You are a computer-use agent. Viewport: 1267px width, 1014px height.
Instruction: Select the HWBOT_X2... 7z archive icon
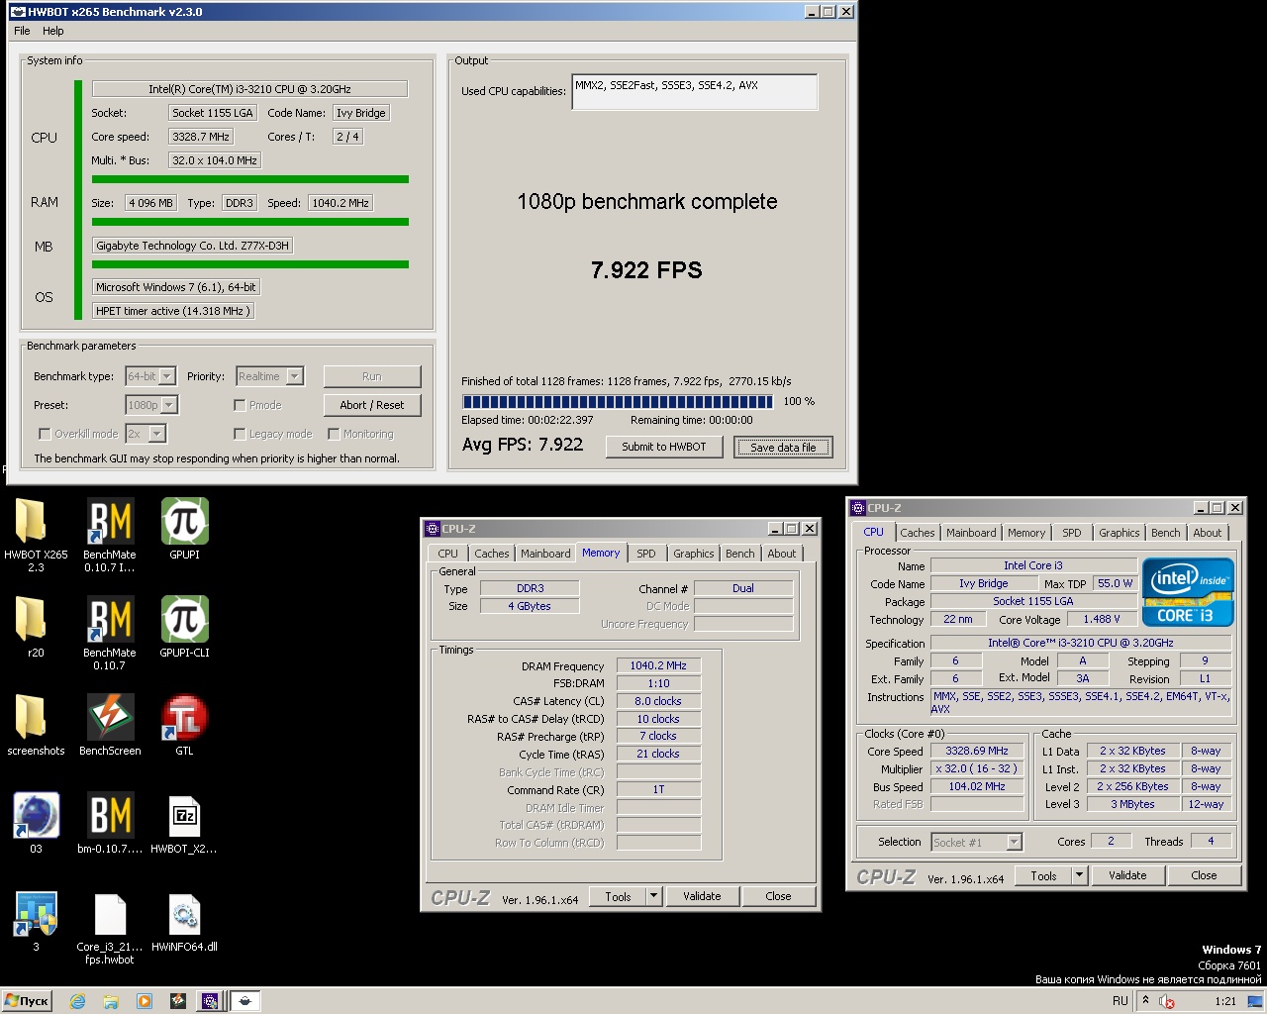[x=184, y=823]
